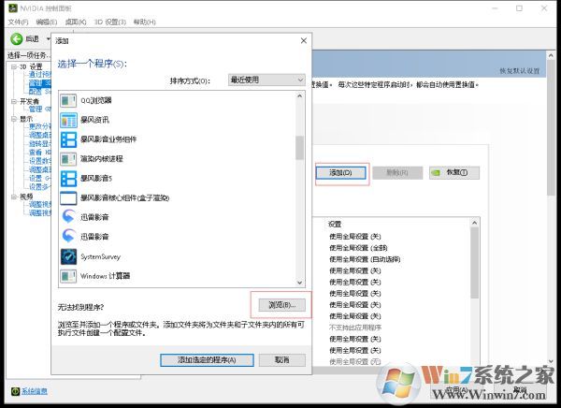Click the 无法找到程序? label
Screen dimensions: 561x408
[80, 307]
